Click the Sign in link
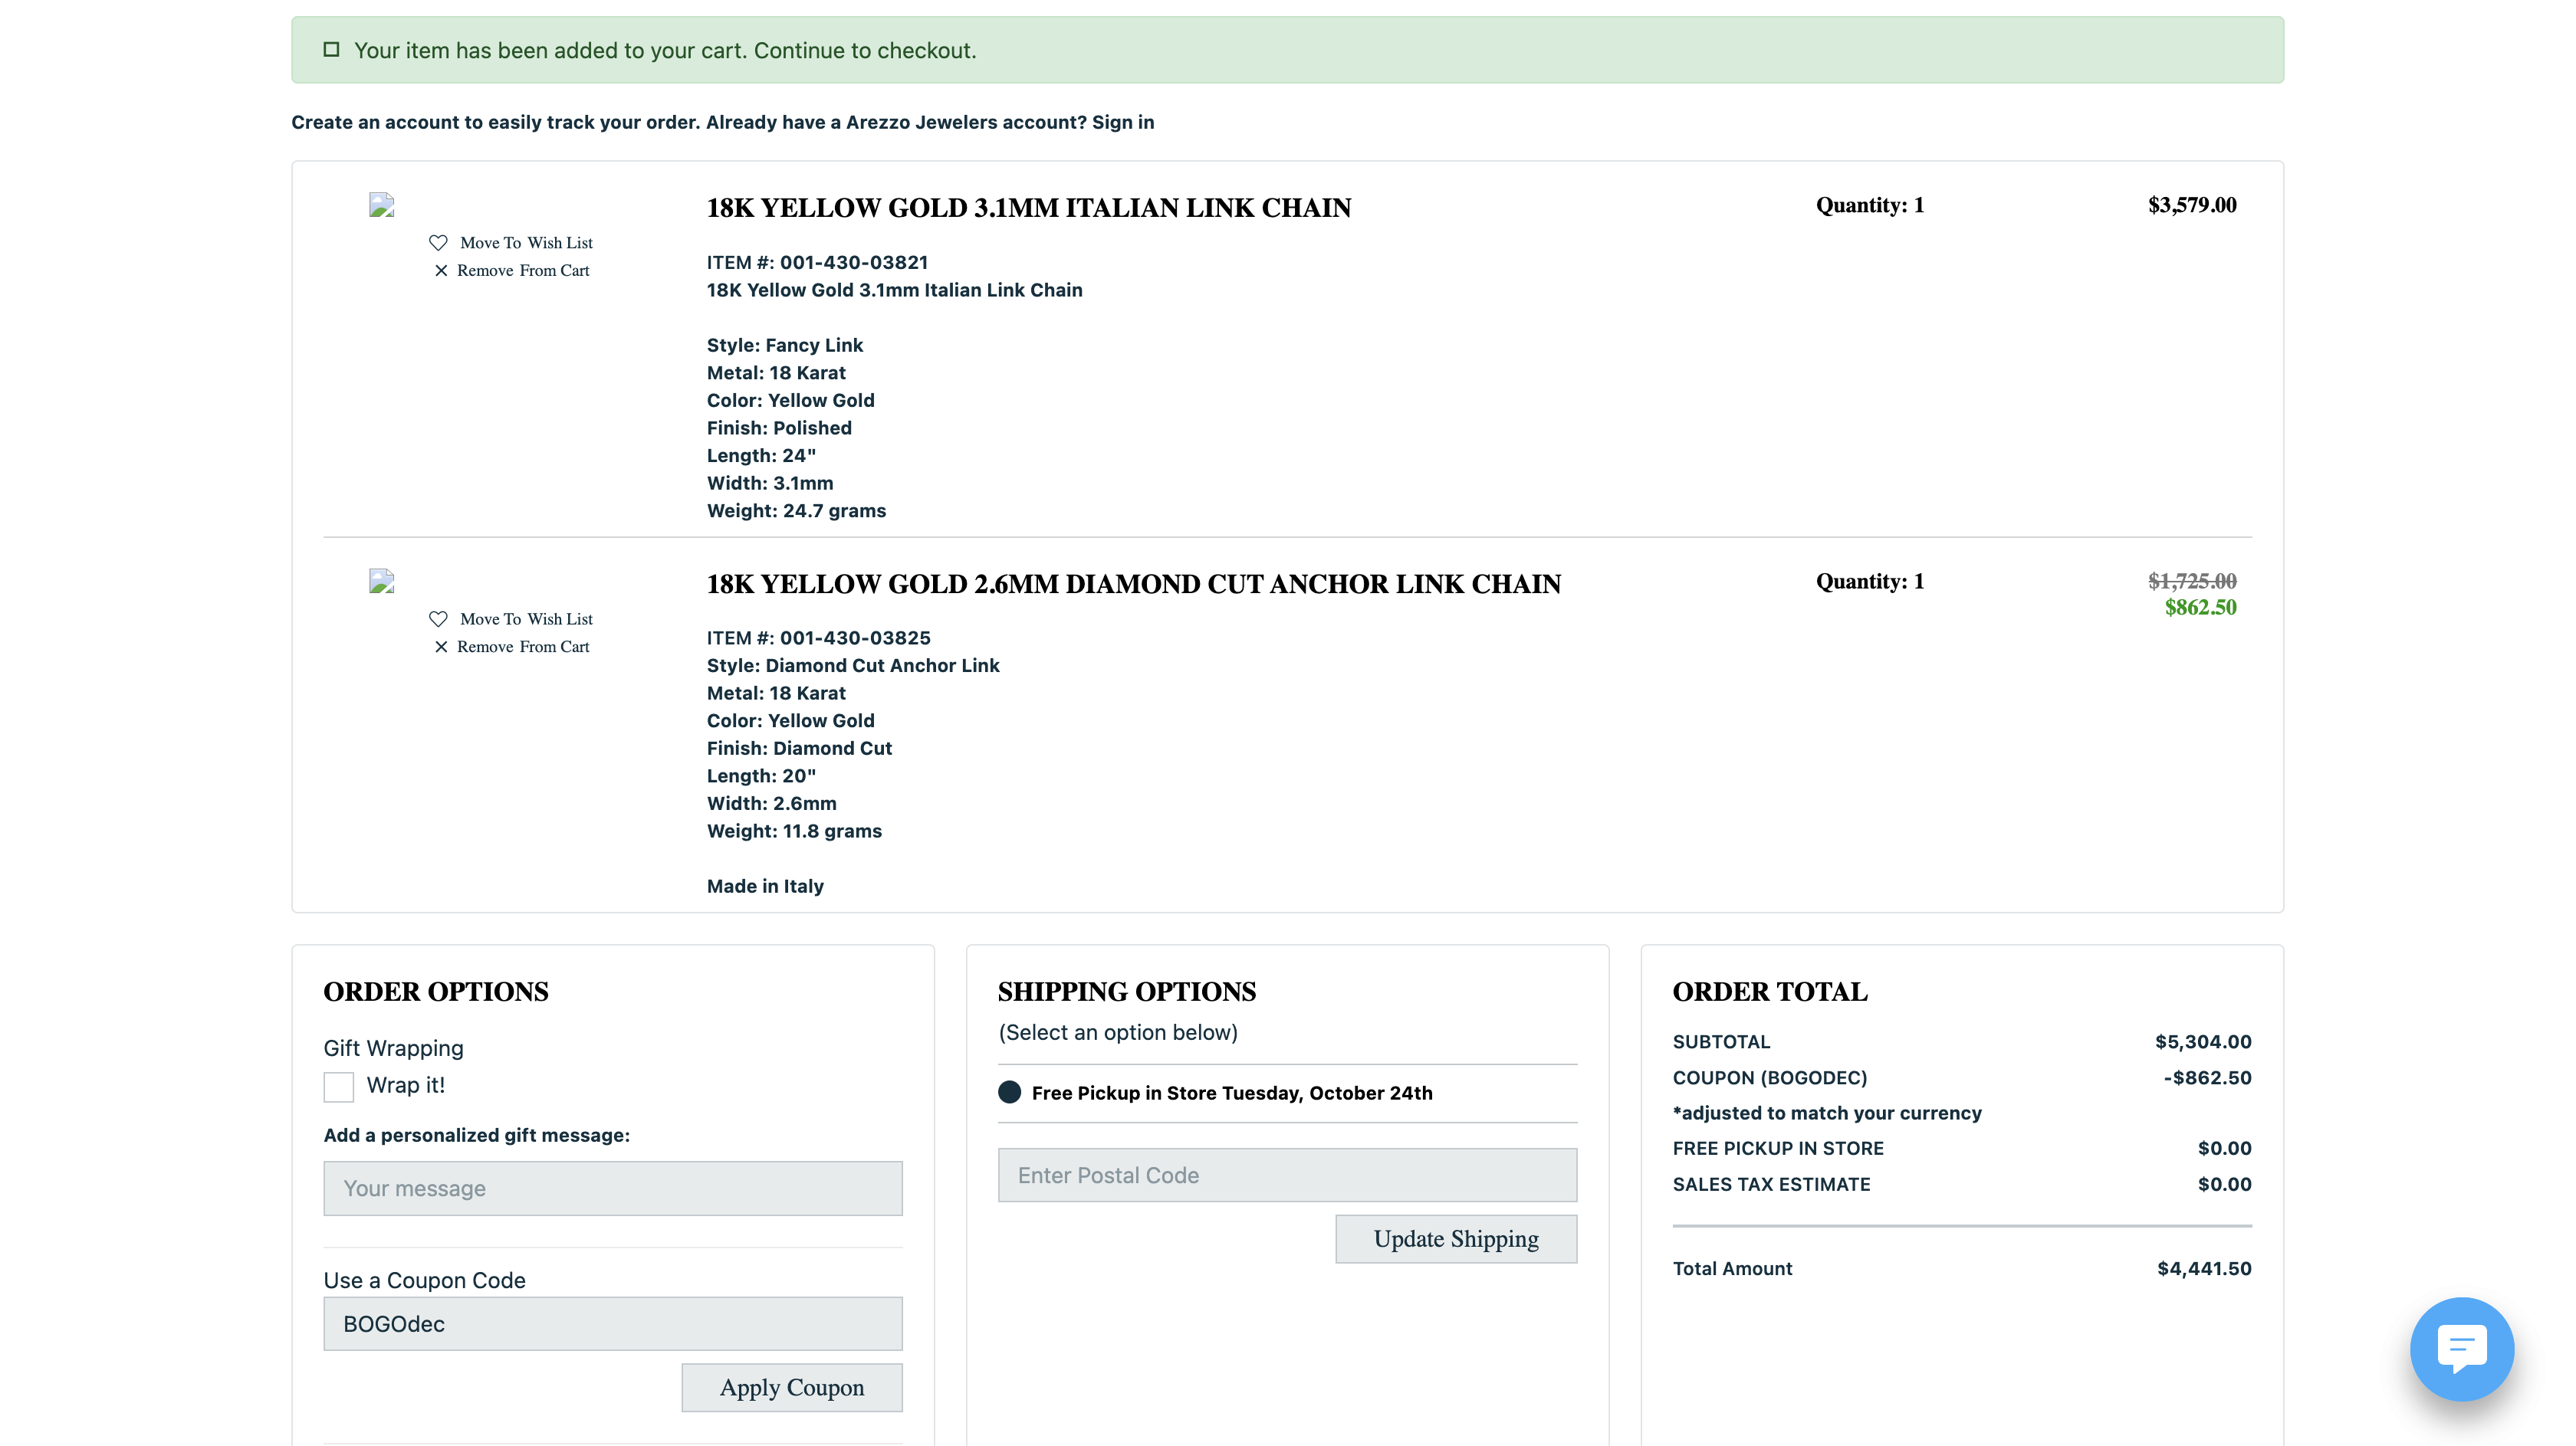2576x1446 pixels. (x=1122, y=122)
